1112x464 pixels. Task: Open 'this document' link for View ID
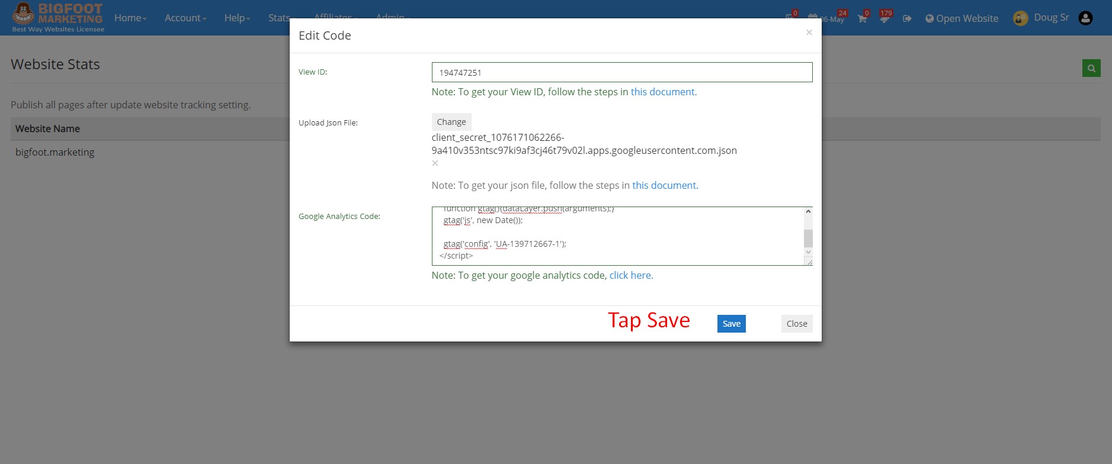pyautogui.click(x=662, y=92)
